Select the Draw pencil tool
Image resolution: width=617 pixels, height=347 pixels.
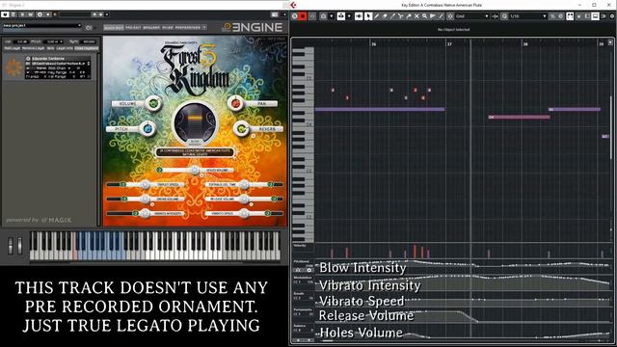377,16
